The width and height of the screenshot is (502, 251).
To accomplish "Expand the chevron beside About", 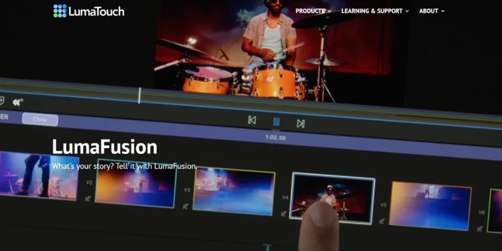I will pos(443,11).
